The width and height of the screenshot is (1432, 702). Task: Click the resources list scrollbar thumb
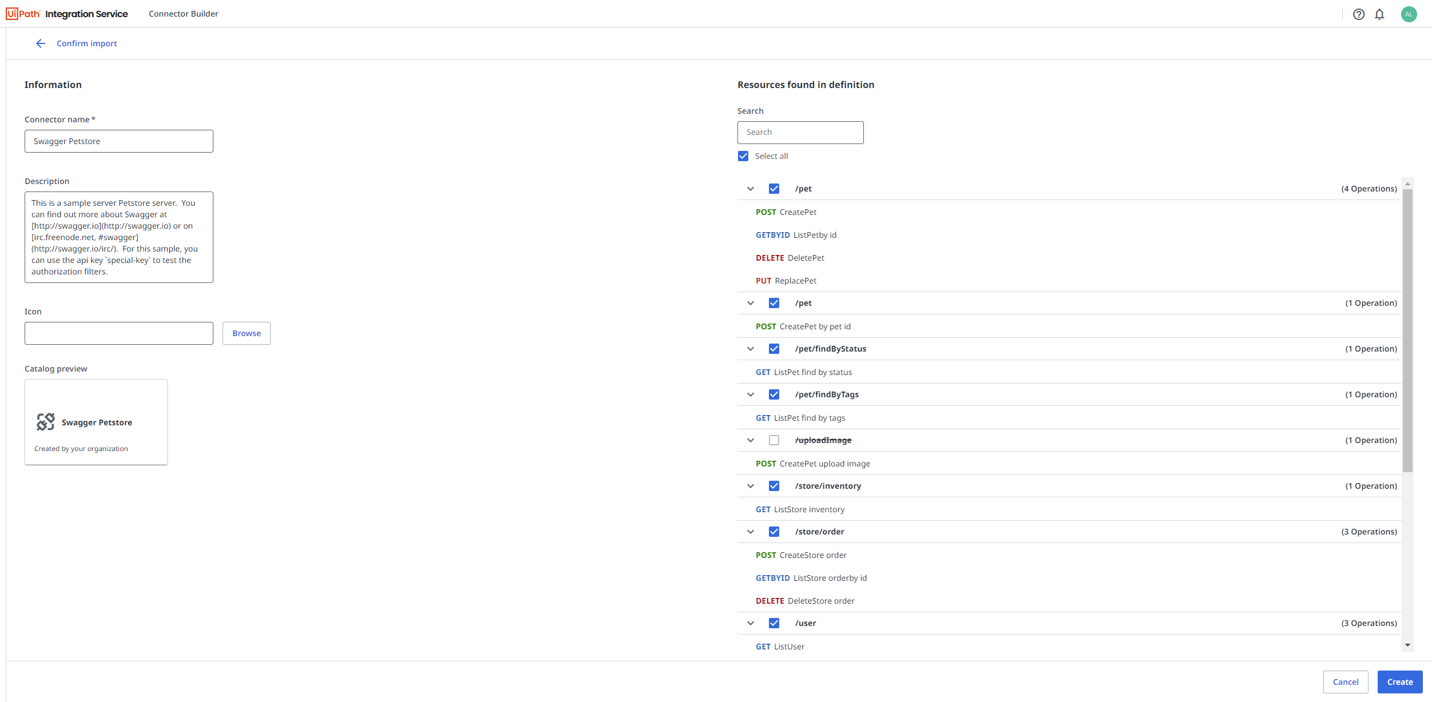1407,330
